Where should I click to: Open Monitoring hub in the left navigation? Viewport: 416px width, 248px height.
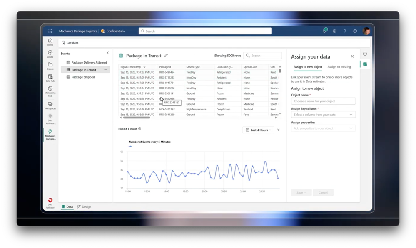(50, 91)
